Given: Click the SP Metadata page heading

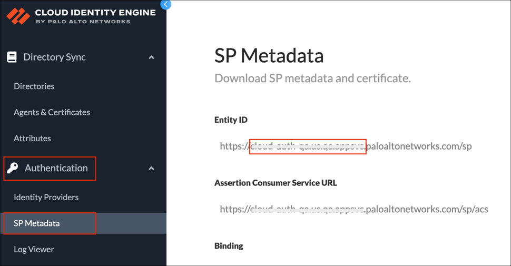Looking at the screenshot, I should click(269, 55).
